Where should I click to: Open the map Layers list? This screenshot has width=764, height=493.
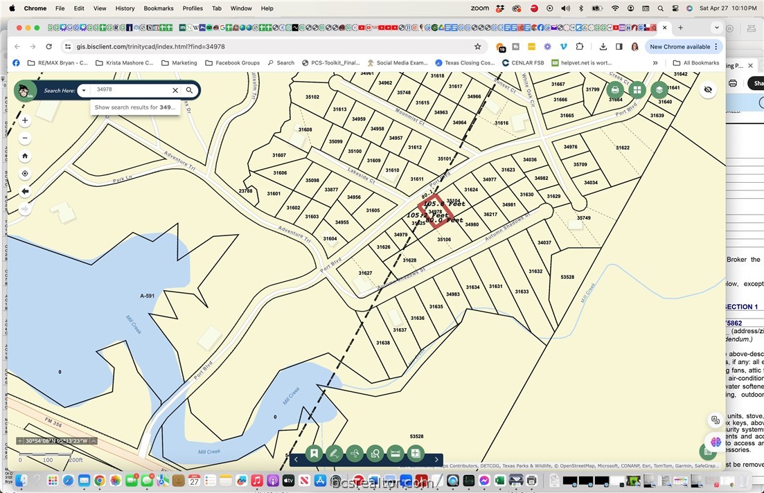(x=659, y=90)
